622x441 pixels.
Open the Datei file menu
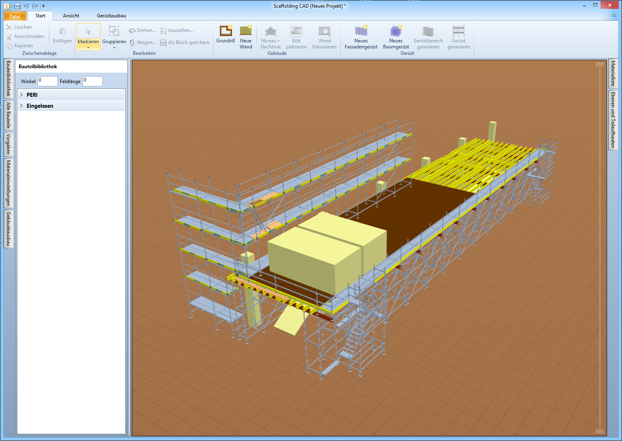point(15,16)
